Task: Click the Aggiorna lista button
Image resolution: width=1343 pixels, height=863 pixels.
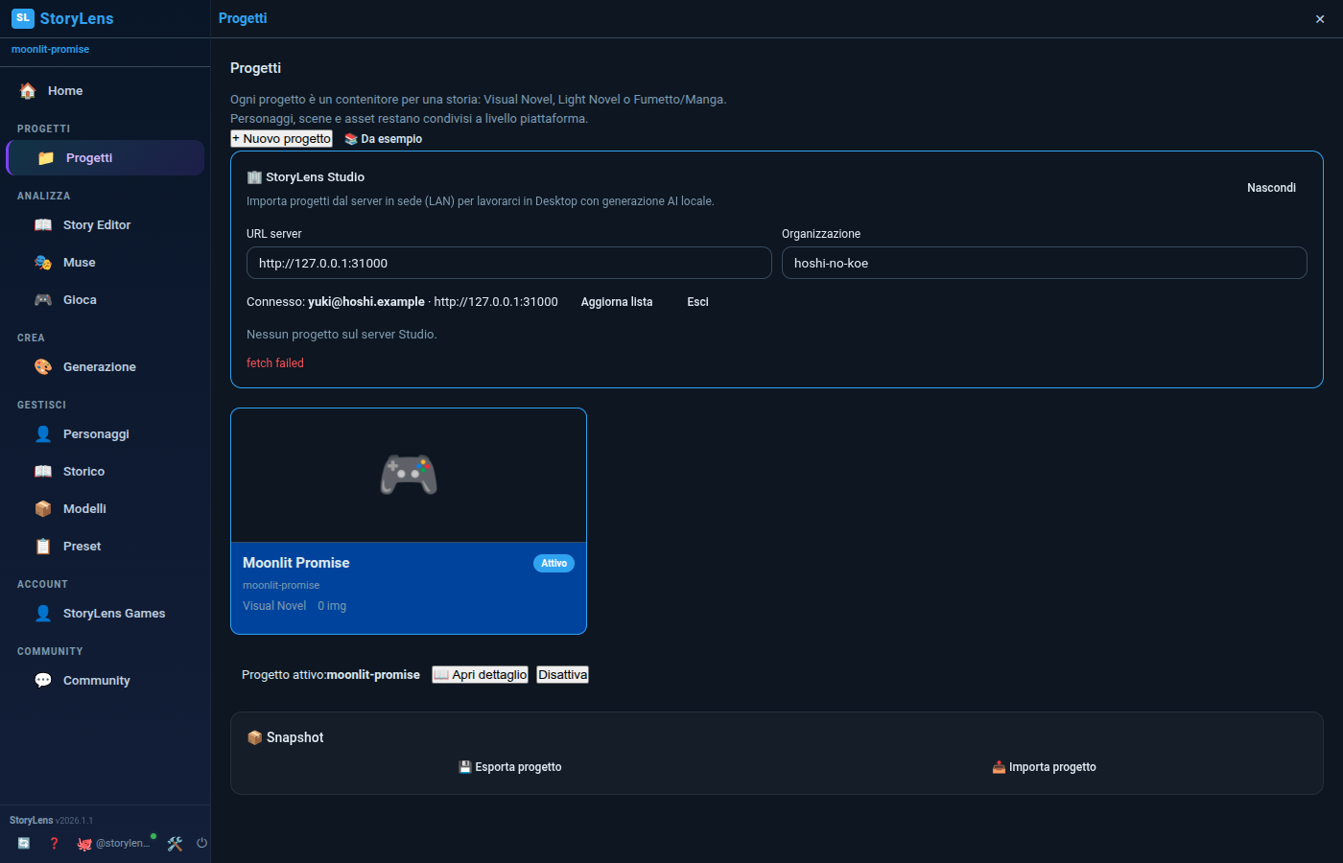Action: pyautogui.click(x=617, y=302)
